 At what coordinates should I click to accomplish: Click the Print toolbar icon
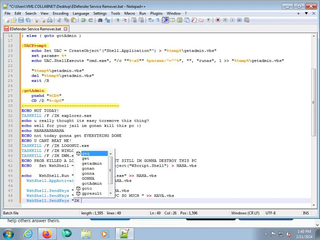pos(50,20)
